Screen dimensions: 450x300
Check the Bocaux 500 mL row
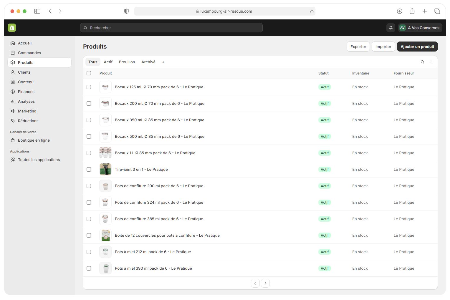pyautogui.click(x=89, y=137)
